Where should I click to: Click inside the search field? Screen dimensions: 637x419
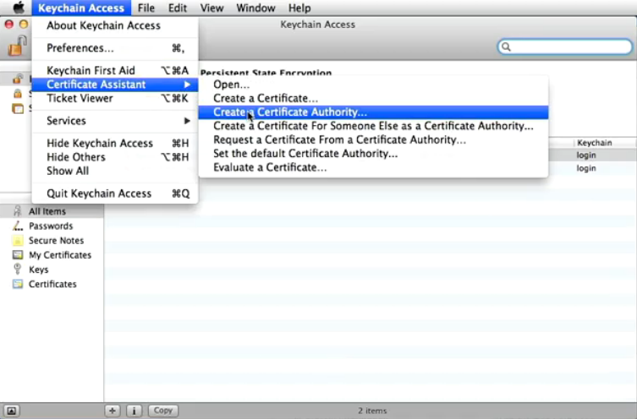pos(565,46)
